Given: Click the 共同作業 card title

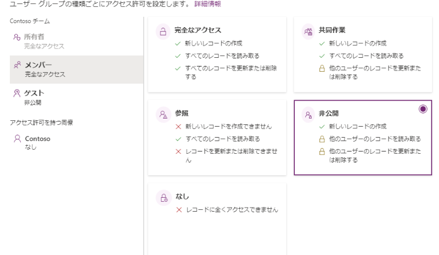Looking at the screenshot, I should click(x=332, y=30).
